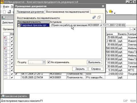Click the second toolbar icon beside new document
The width and height of the screenshot is (137, 103).
tap(9, 12)
